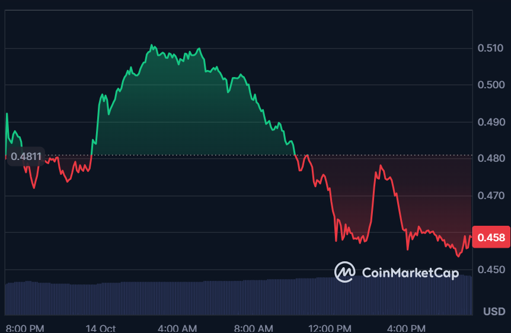Click the 8:00 PM time axis label

pos(25,328)
